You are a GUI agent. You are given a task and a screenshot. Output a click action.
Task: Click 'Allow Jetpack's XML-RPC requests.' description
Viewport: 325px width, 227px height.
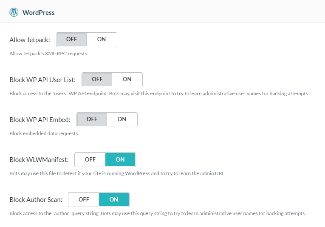tap(49, 54)
